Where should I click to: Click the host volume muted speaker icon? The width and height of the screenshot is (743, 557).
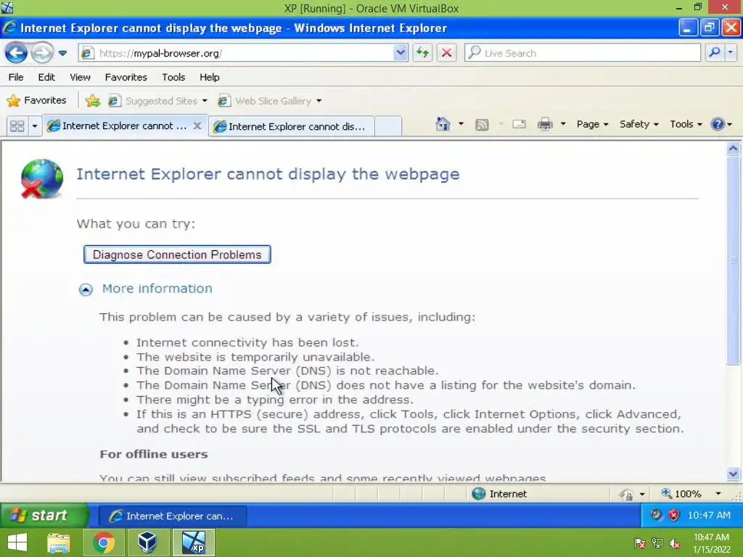point(675,544)
